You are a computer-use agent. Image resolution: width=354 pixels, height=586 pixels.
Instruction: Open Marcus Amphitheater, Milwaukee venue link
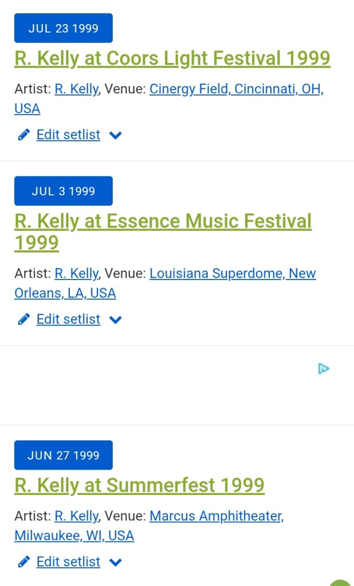(x=216, y=516)
